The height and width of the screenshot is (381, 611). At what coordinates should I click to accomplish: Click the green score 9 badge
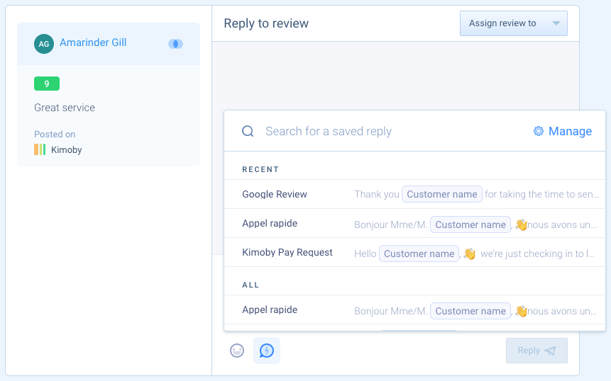pyautogui.click(x=47, y=84)
